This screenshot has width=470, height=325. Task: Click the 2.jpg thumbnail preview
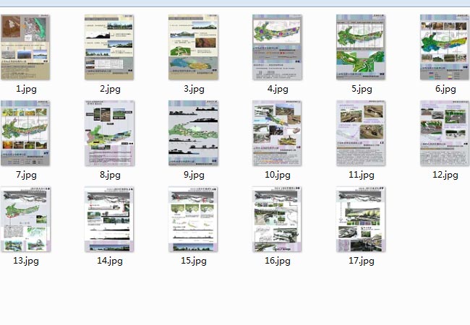tap(110, 47)
